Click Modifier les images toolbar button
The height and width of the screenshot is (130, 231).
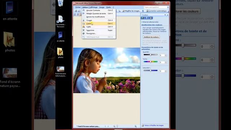point(131,11)
